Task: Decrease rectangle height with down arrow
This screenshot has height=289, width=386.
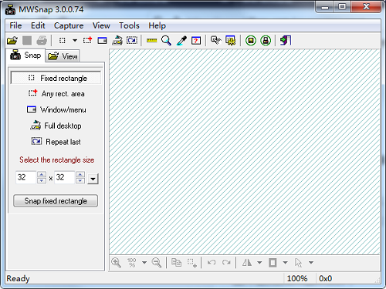Action: tap(80, 180)
